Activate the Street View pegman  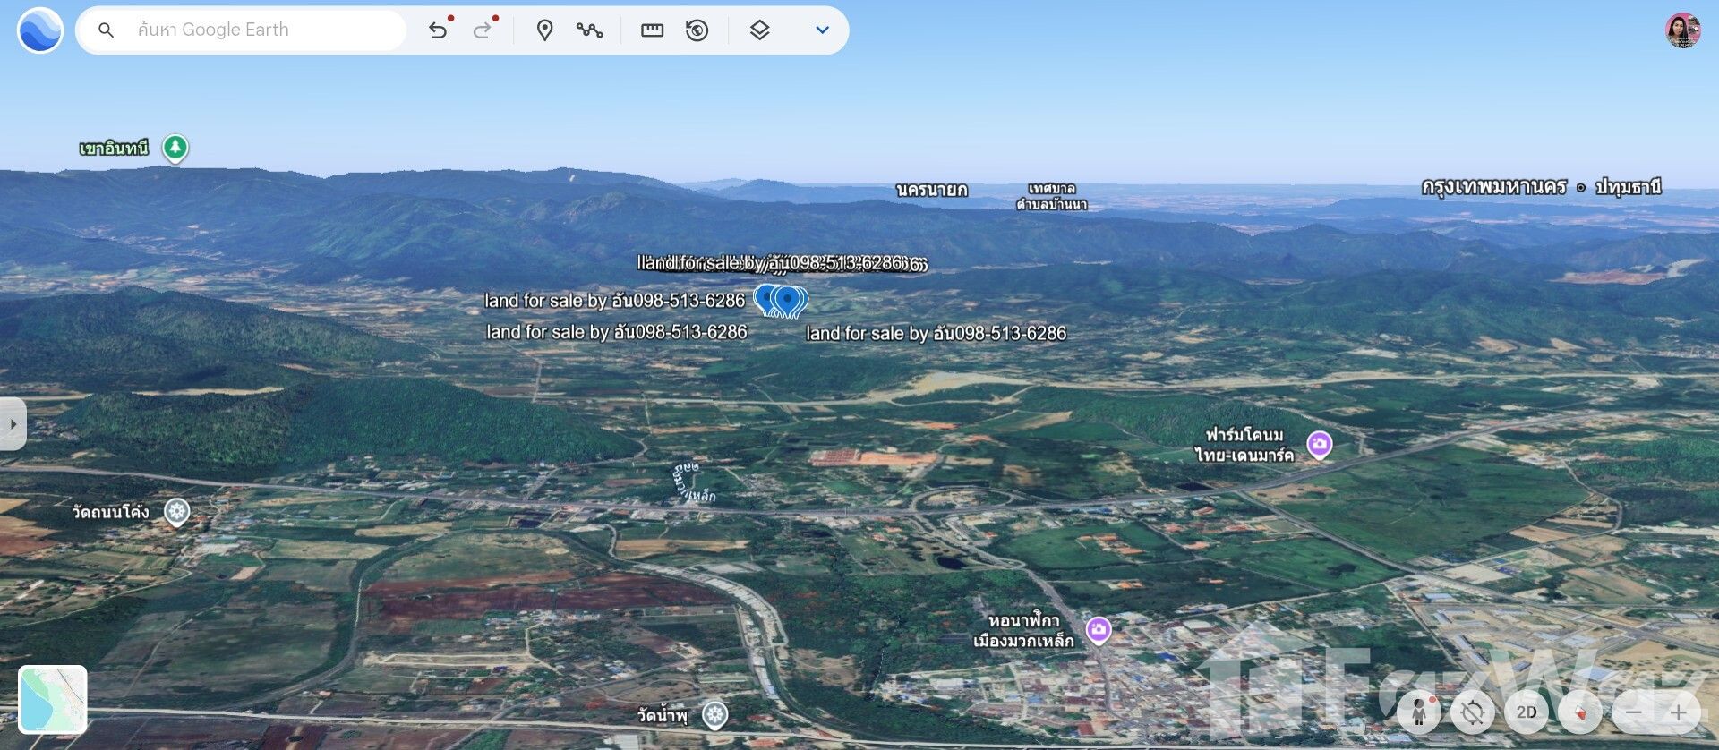[x=1419, y=712]
